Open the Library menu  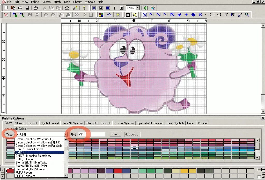(x=77, y=2)
